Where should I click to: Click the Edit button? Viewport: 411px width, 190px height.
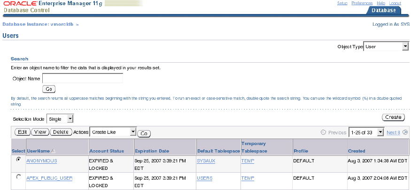(23, 132)
